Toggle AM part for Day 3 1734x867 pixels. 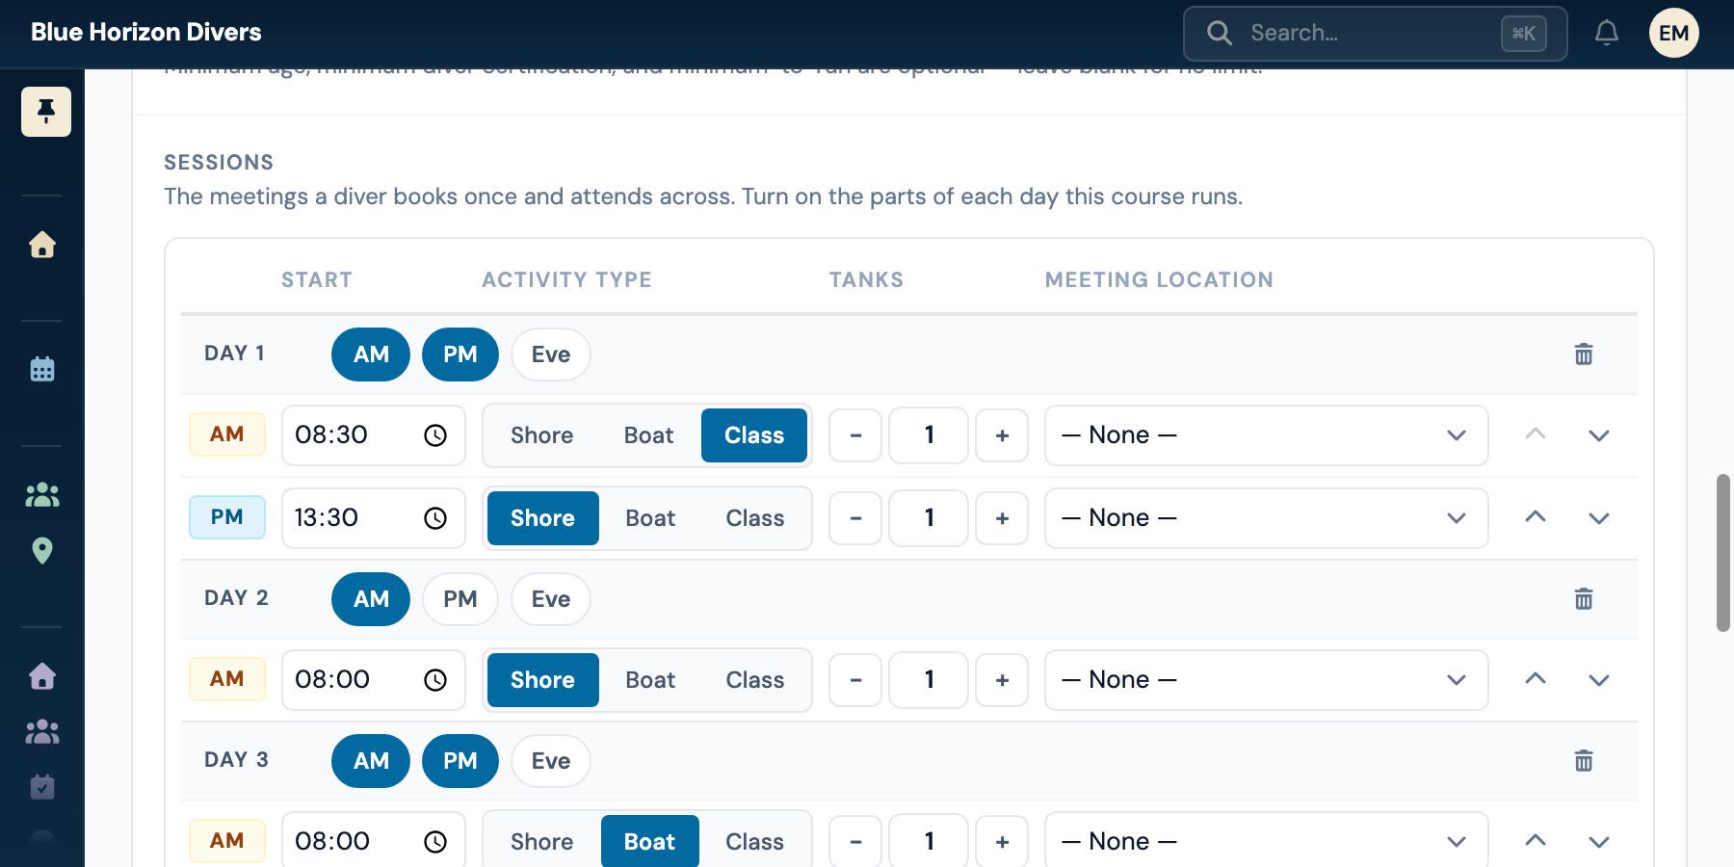click(x=371, y=761)
